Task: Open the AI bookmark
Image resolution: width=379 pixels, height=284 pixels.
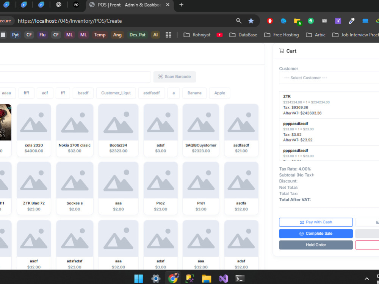Action: click(x=155, y=35)
